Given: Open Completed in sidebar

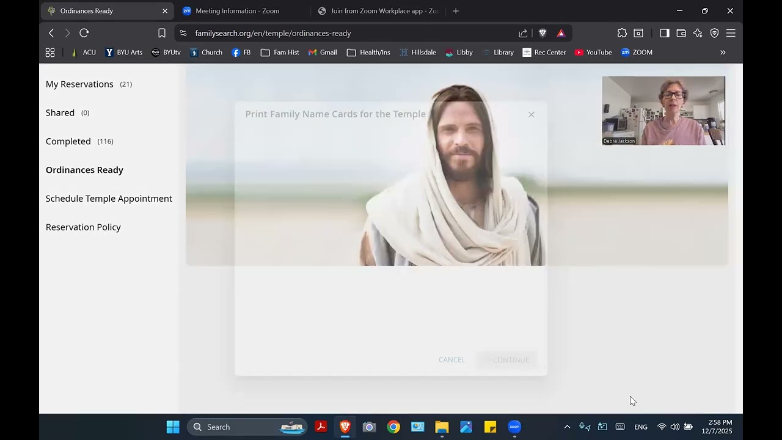Looking at the screenshot, I should click(x=79, y=142).
